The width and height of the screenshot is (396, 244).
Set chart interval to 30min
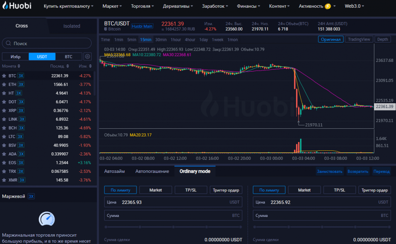click(x=161, y=40)
